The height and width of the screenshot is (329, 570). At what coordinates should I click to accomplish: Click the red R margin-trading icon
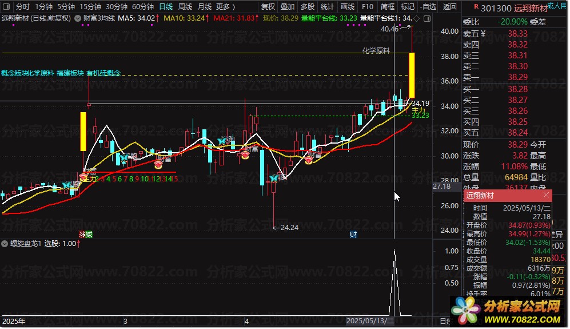click(476, 6)
